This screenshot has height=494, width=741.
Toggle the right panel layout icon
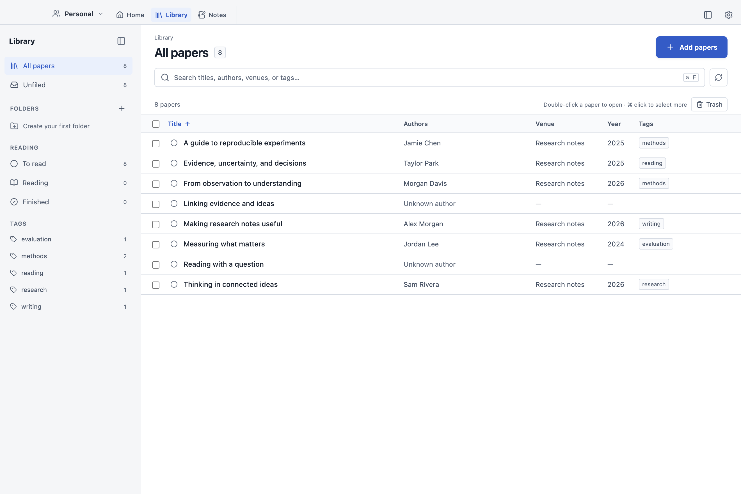point(708,15)
